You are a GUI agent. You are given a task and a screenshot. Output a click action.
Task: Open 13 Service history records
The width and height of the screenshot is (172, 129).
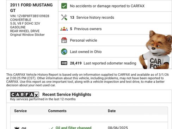click(92, 18)
